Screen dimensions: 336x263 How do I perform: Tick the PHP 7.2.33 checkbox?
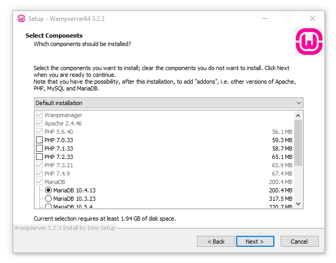click(39, 157)
